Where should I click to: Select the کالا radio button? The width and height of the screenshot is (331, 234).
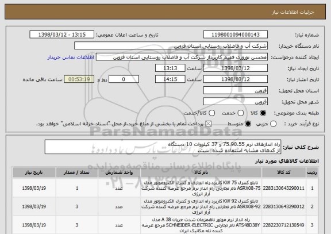(263, 113)
